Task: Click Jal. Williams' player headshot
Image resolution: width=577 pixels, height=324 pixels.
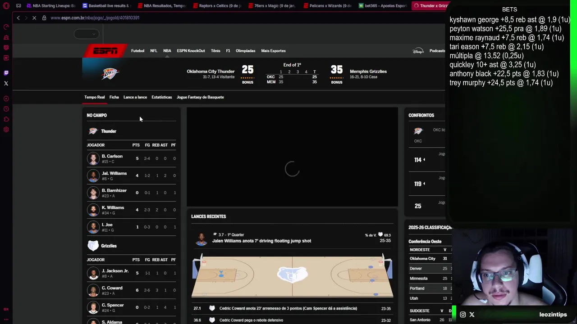Action: (93, 175)
